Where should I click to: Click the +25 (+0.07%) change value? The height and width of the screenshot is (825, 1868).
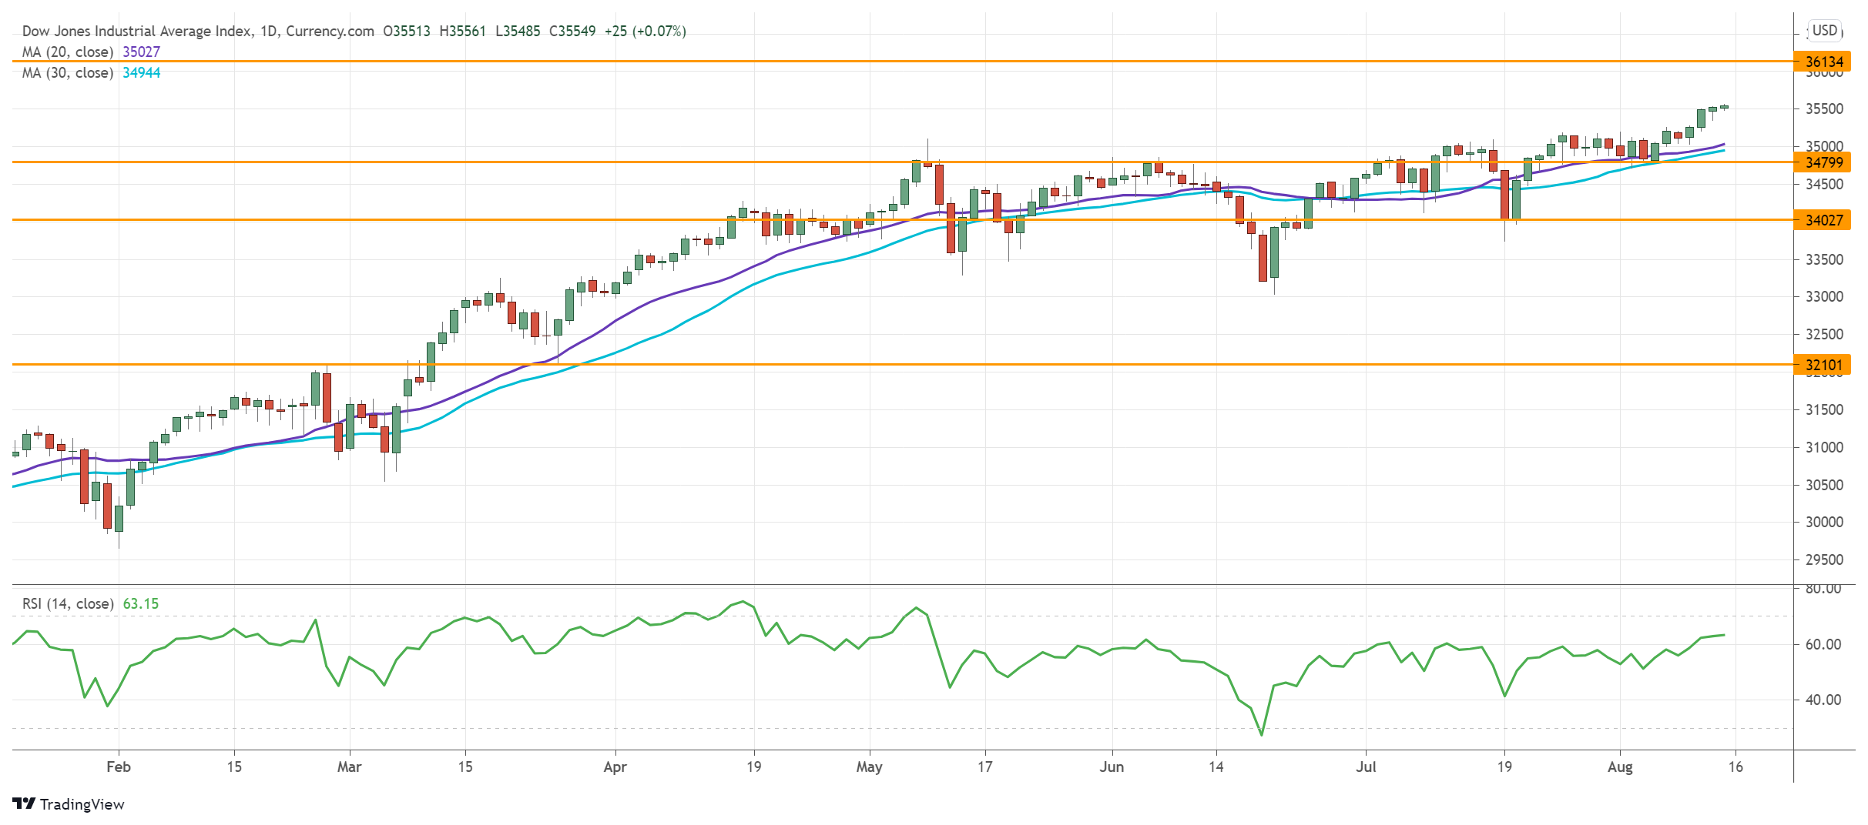pyautogui.click(x=645, y=31)
